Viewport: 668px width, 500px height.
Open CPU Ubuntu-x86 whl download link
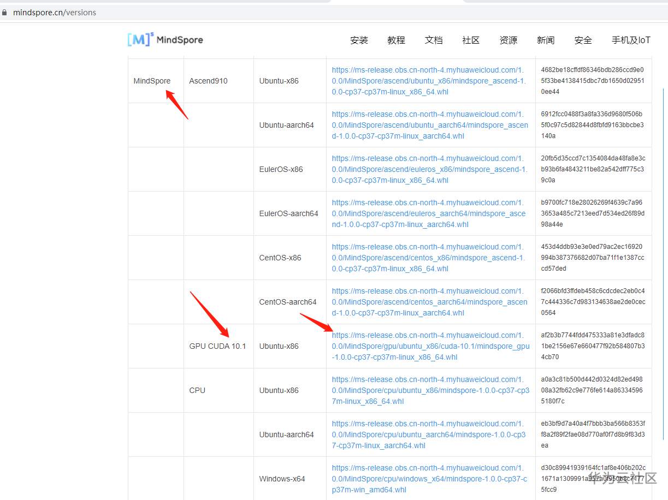[430, 390]
